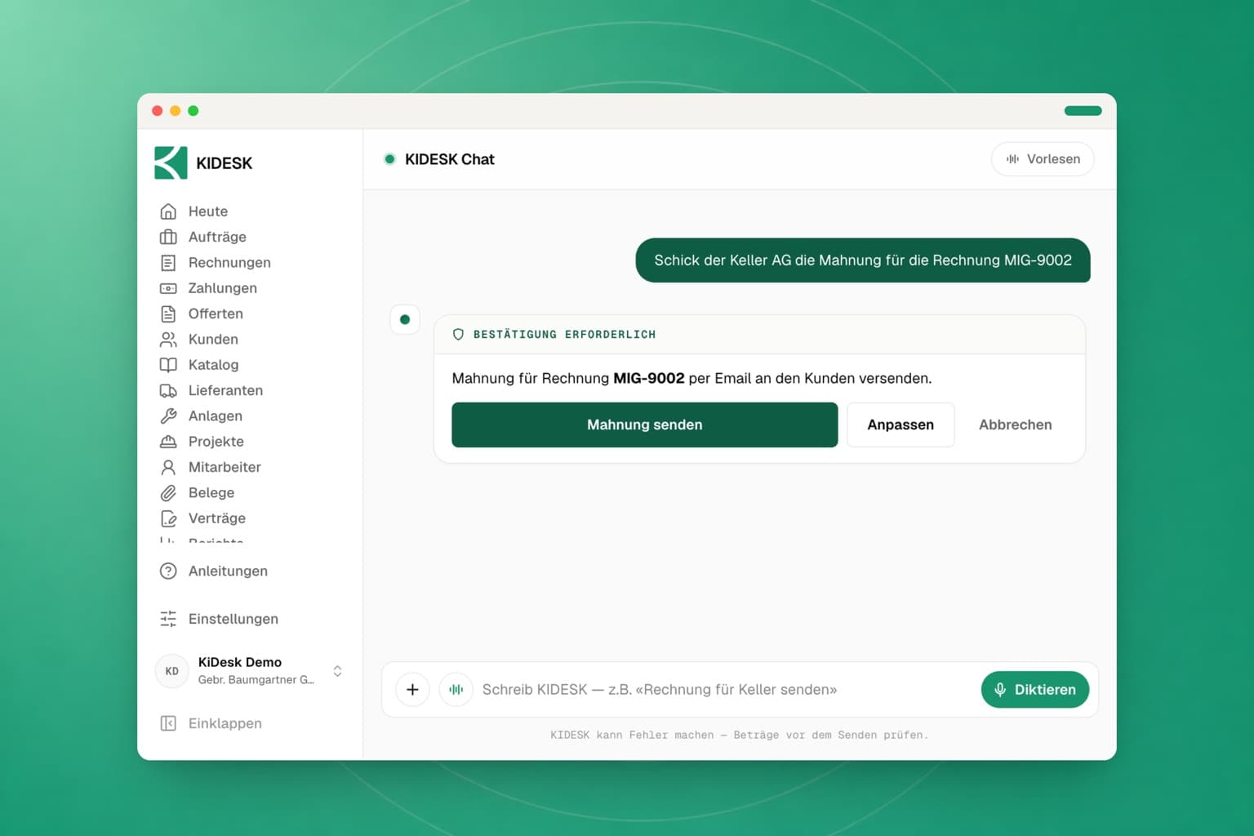Confirm with the Mahnung senden button
The height and width of the screenshot is (836, 1254).
645,425
